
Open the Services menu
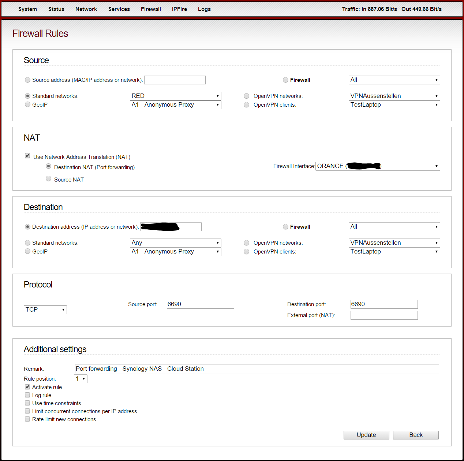[x=119, y=9]
